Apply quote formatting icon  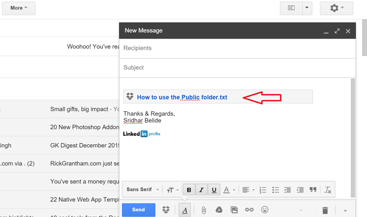tap(313, 190)
